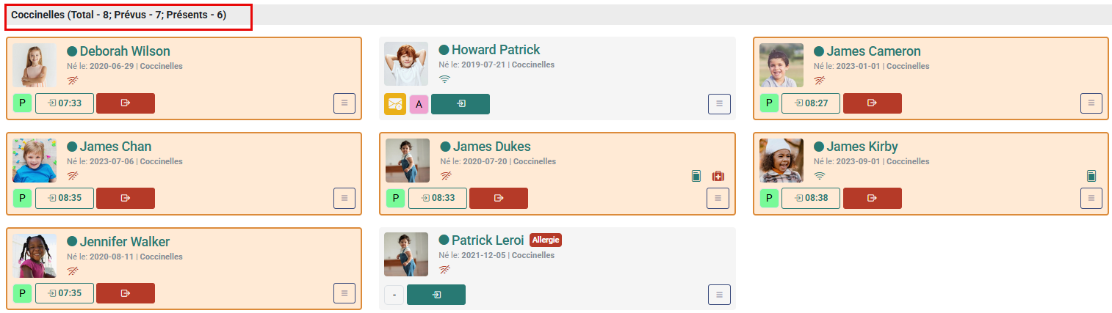
Task: Click the 08:35 check-in time on James Chan
Action: (x=65, y=198)
